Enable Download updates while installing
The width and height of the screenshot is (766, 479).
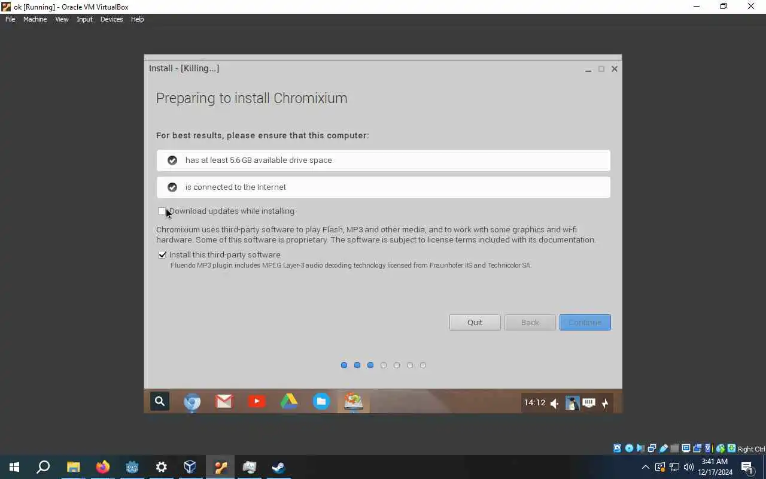pos(162,211)
